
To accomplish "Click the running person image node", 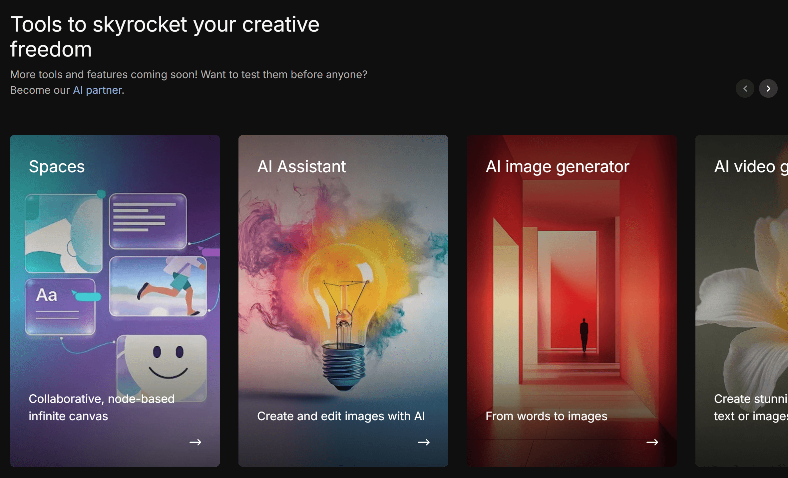I will click(x=158, y=287).
